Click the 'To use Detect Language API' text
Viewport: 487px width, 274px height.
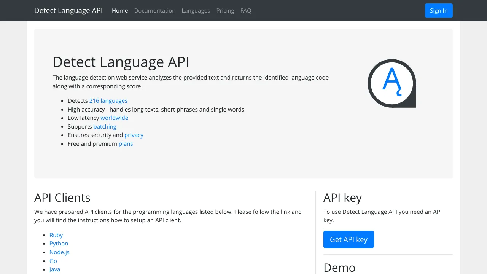click(383, 216)
